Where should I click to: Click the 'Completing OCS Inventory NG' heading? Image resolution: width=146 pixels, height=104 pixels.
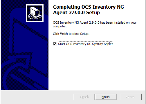click(x=89, y=7)
